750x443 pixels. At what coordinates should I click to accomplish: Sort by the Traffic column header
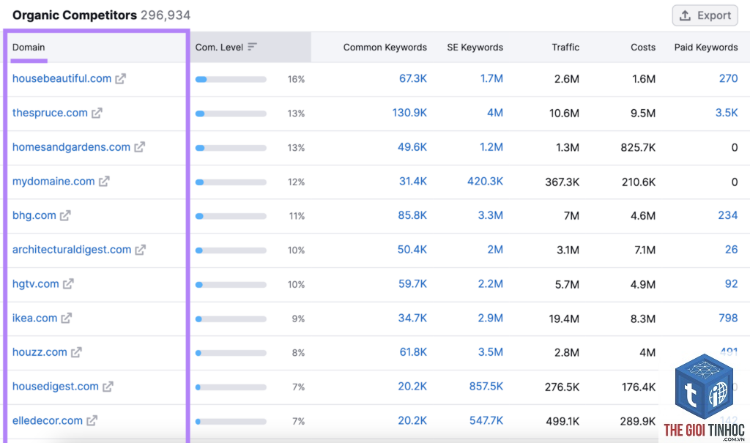pos(565,48)
